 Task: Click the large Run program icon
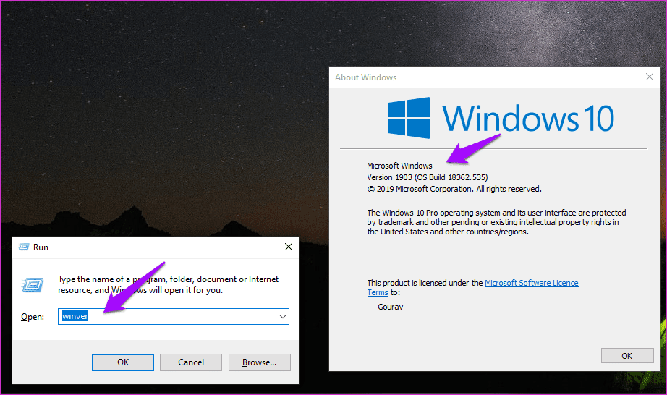tap(33, 284)
